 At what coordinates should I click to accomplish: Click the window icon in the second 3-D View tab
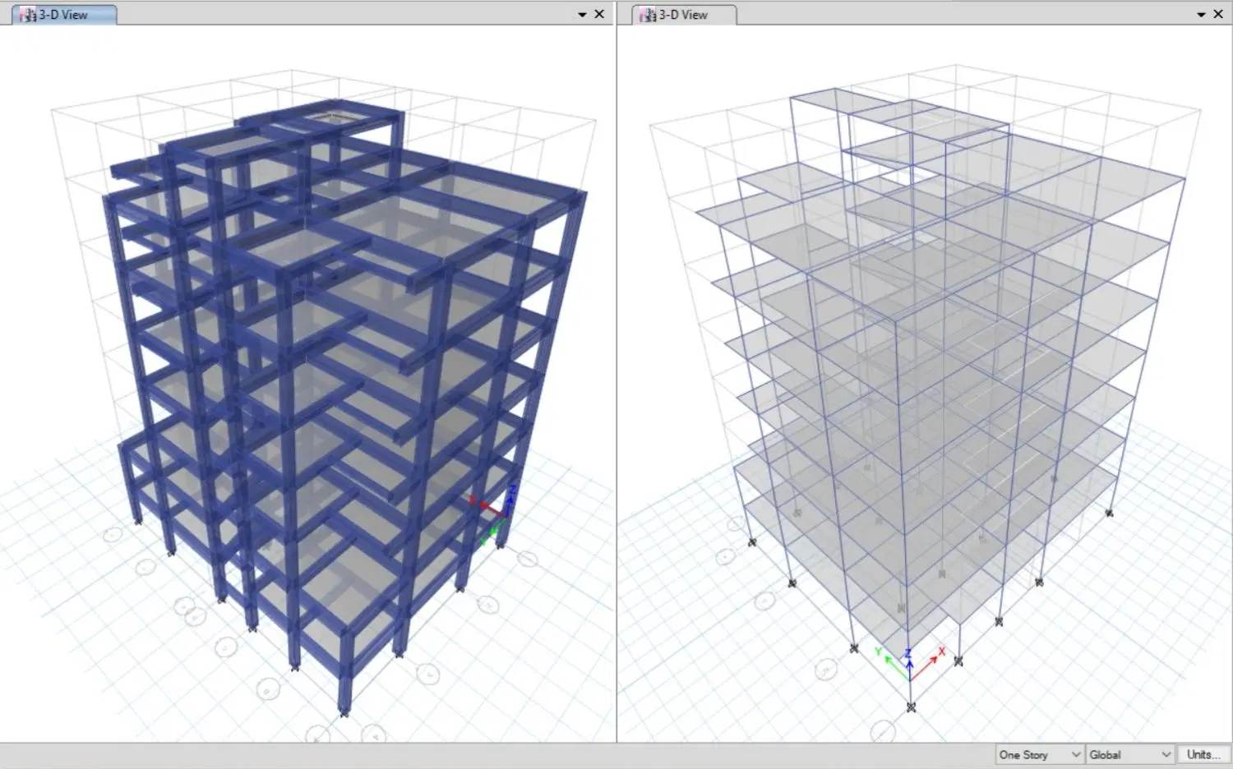pyautogui.click(x=648, y=15)
